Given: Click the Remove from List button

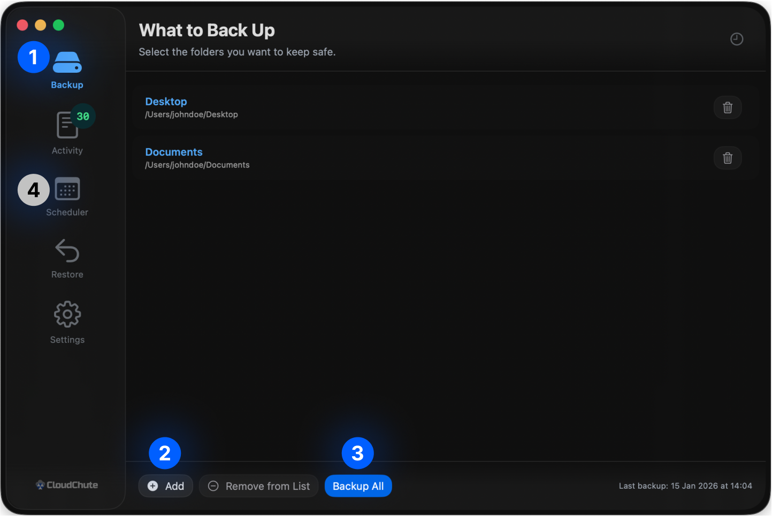Looking at the screenshot, I should pyautogui.click(x=259, y=486).
